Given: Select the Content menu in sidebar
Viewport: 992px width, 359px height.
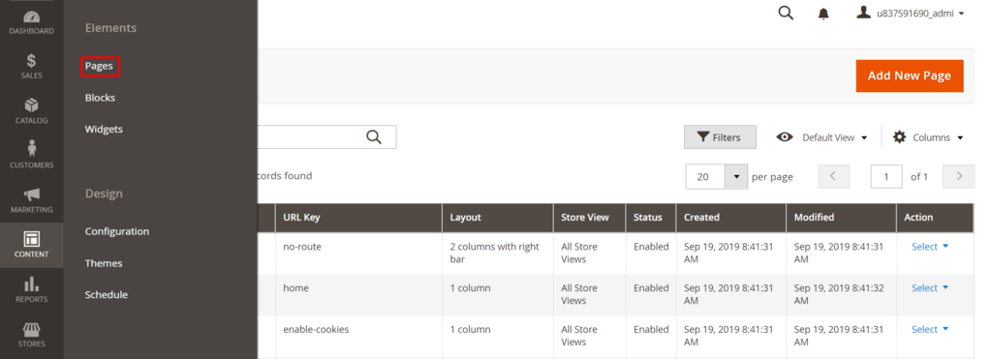Looking at the screenshot, I should pos(31,245).
